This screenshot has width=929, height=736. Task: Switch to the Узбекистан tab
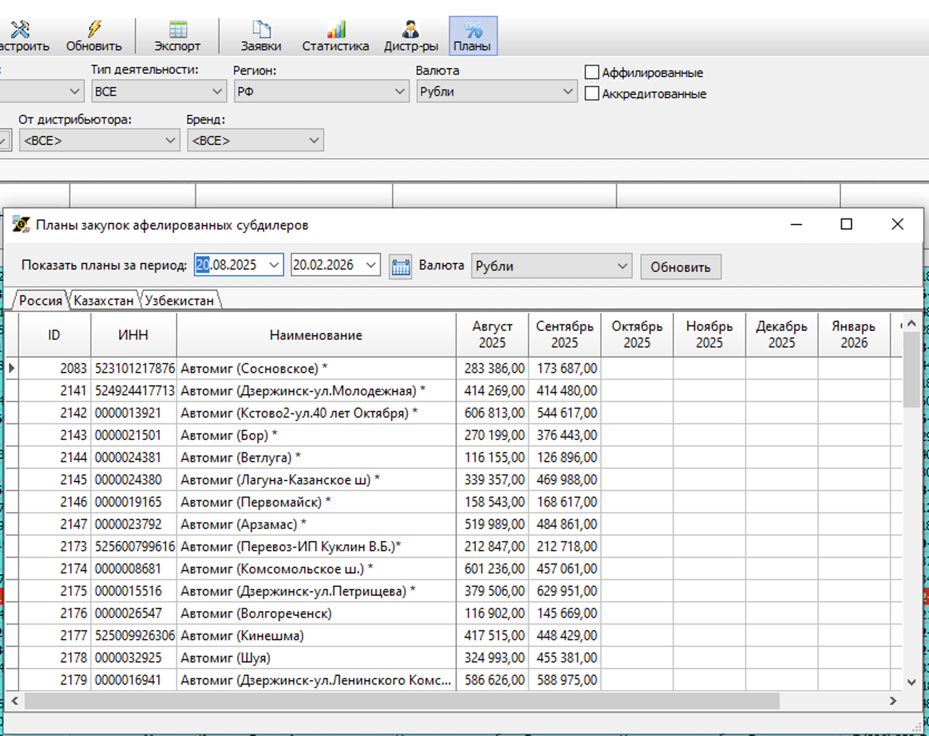pyautogui.click(x=179, y=301)
